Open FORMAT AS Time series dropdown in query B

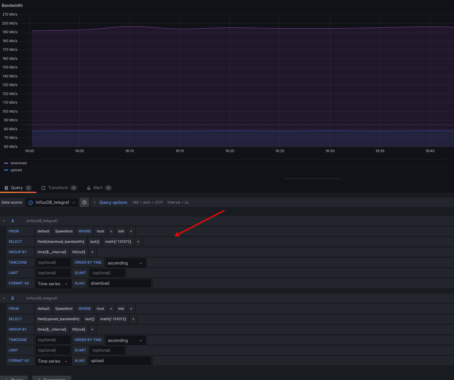coord(53,361)
